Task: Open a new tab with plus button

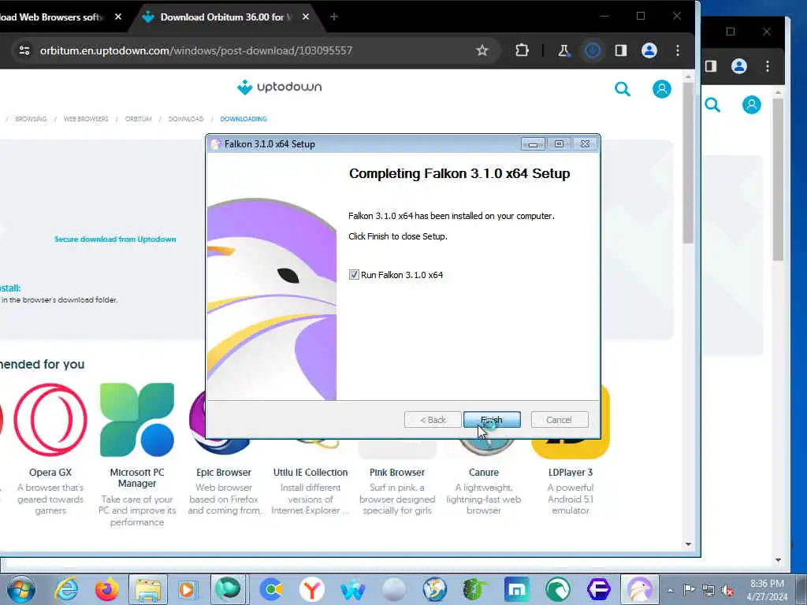Action: [x=334, y=17]
